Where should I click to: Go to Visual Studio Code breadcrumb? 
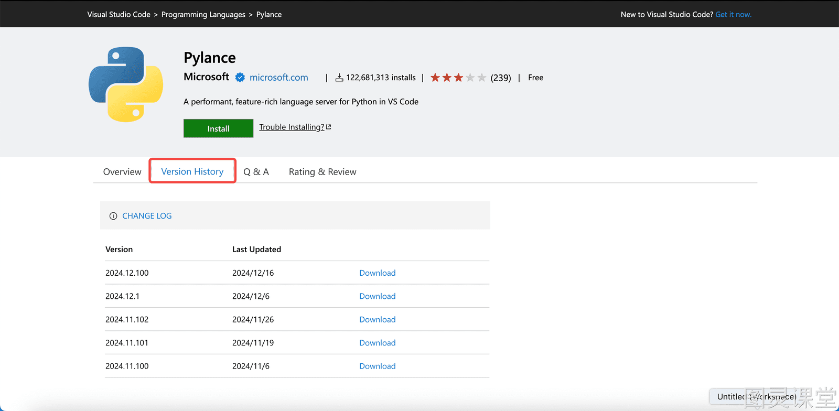pyautogui.click(x=119, y=15)
